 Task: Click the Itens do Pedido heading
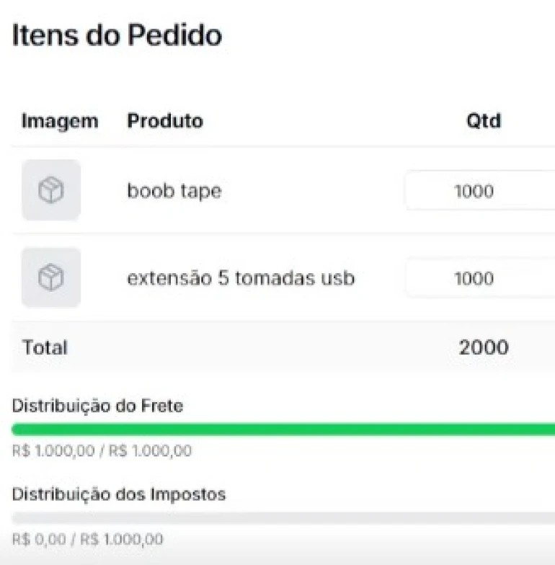(117, 35)
